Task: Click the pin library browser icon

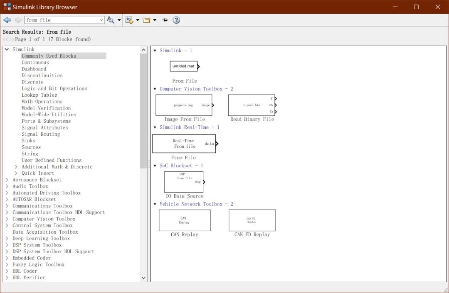Action: coord(164,20)
